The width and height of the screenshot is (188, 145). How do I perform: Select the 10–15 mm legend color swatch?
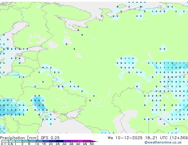tap(39, 141)
